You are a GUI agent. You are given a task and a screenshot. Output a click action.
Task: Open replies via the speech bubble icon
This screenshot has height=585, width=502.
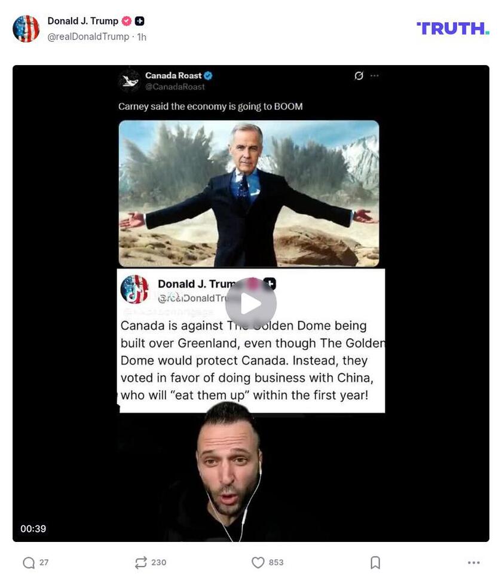pos(27,562)
